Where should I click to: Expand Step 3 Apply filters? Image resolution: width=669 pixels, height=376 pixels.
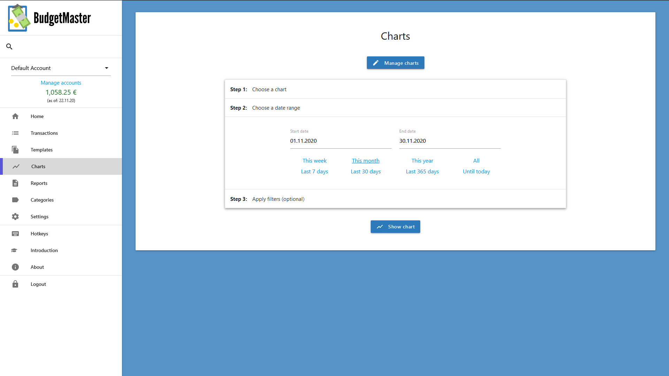[395, 199]
